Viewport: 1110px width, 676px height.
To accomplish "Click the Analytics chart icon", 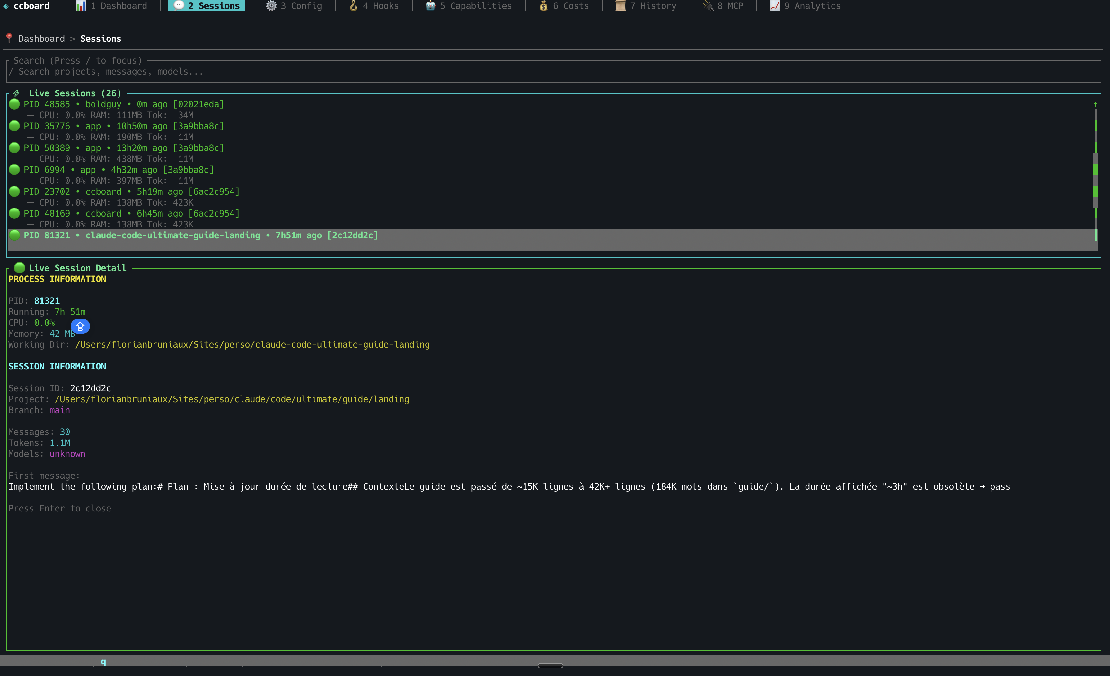I will [774, 6].
